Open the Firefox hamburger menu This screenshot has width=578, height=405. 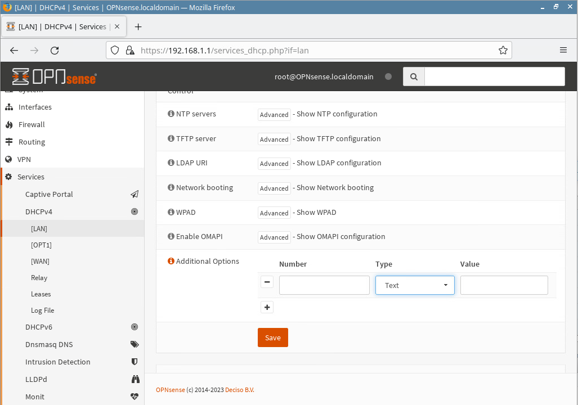[563, 50]
